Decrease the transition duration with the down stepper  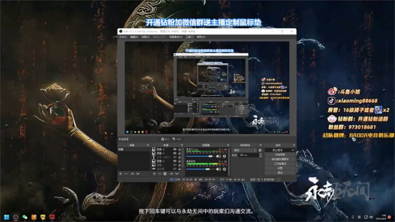[261, 156]
